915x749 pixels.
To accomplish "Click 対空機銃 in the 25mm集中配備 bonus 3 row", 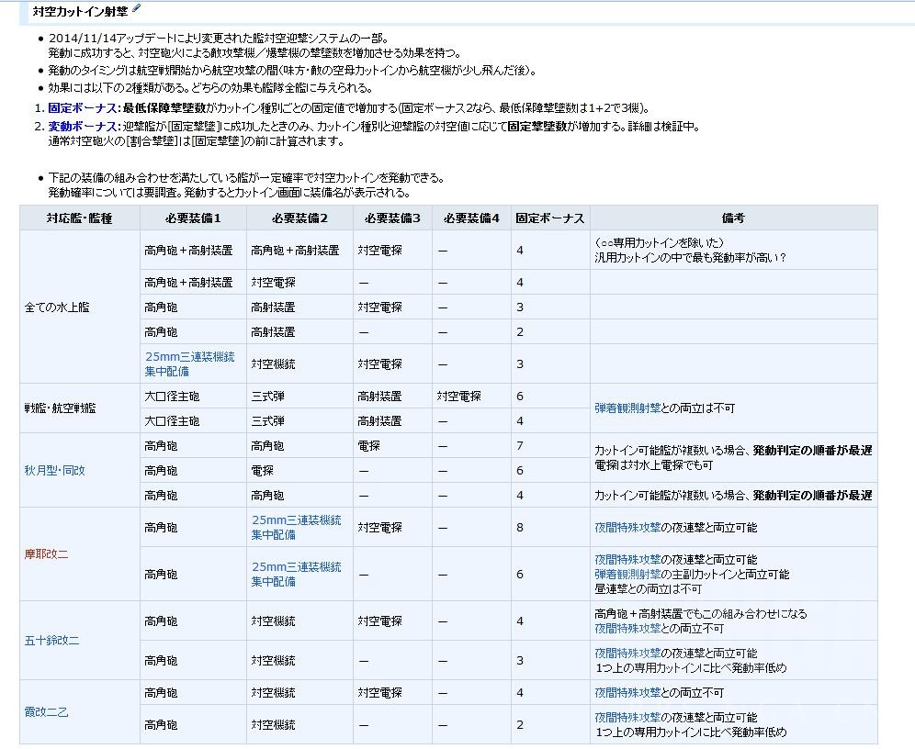I will [x=273, y=364].
